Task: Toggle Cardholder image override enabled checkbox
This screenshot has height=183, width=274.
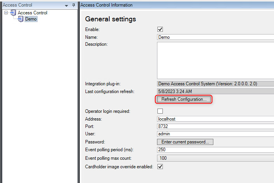Action: (160, 166)
